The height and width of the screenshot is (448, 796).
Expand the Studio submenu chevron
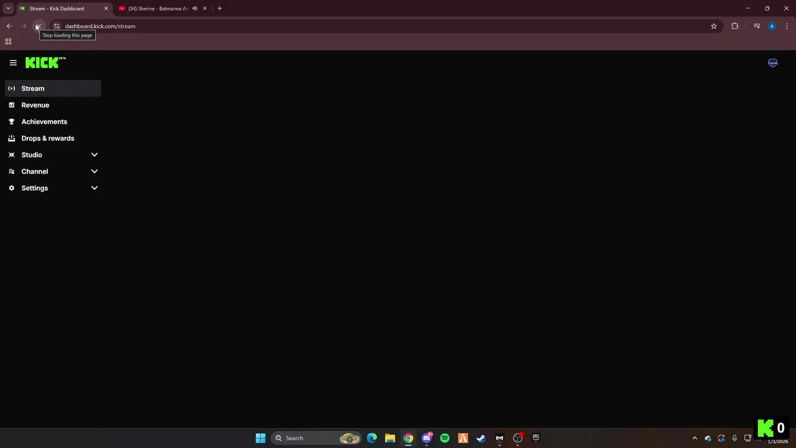pos(95,155)
